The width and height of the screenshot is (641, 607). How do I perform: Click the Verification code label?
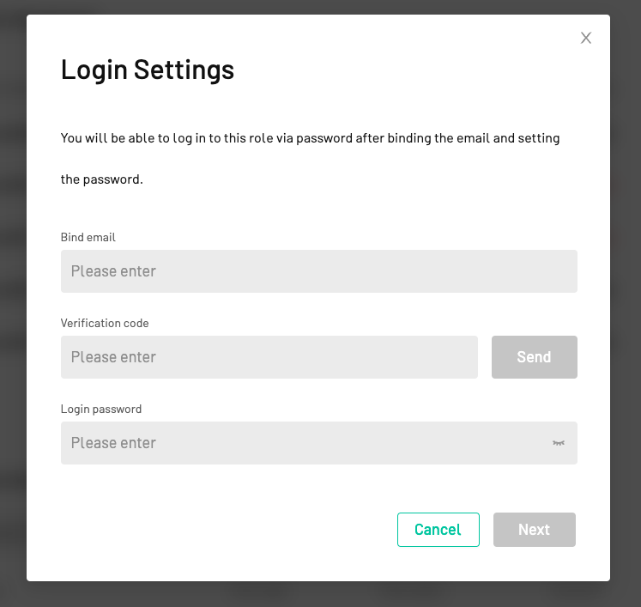point(105,323)
